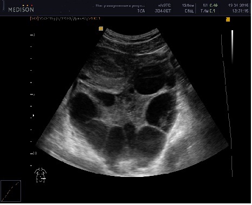Click the TGC curve line on the right
Viewport: 252px width, 205px height.
pos(227,105)
